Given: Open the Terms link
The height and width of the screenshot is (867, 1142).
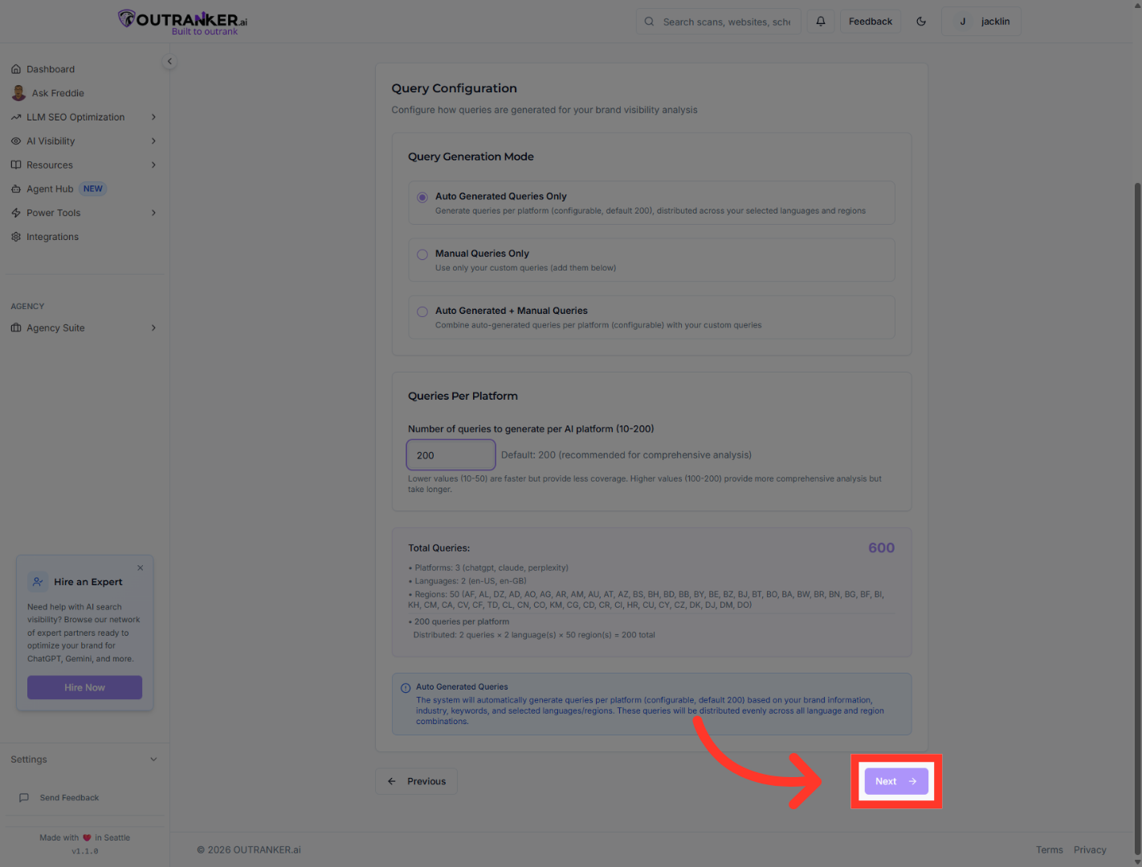Looking at the screenshot, I should point(1049,850).
